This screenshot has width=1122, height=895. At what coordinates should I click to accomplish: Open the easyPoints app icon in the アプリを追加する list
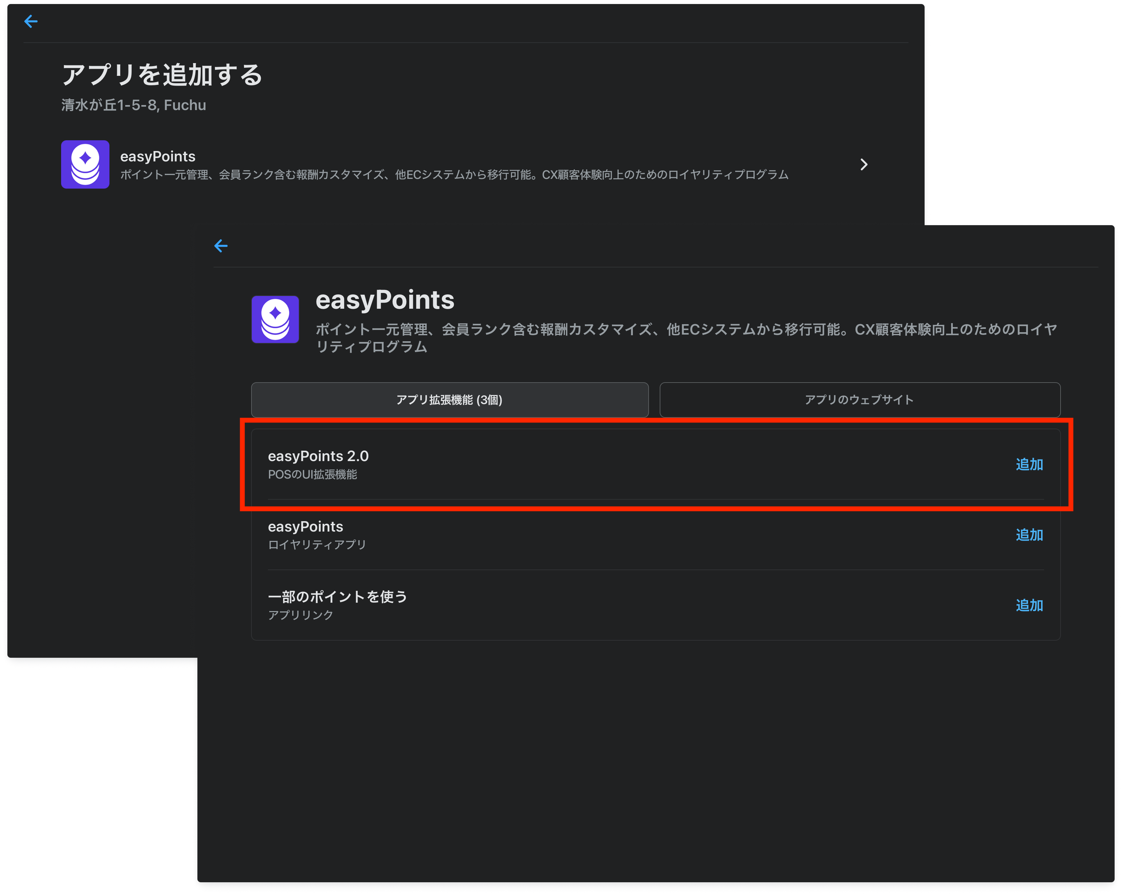tap(85, 164)
